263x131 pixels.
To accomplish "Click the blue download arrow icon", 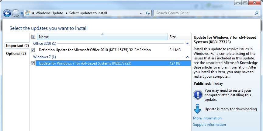I will 198,109.
